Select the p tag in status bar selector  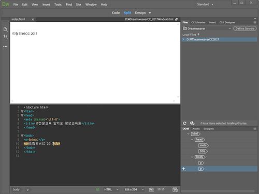pos(27,189)
